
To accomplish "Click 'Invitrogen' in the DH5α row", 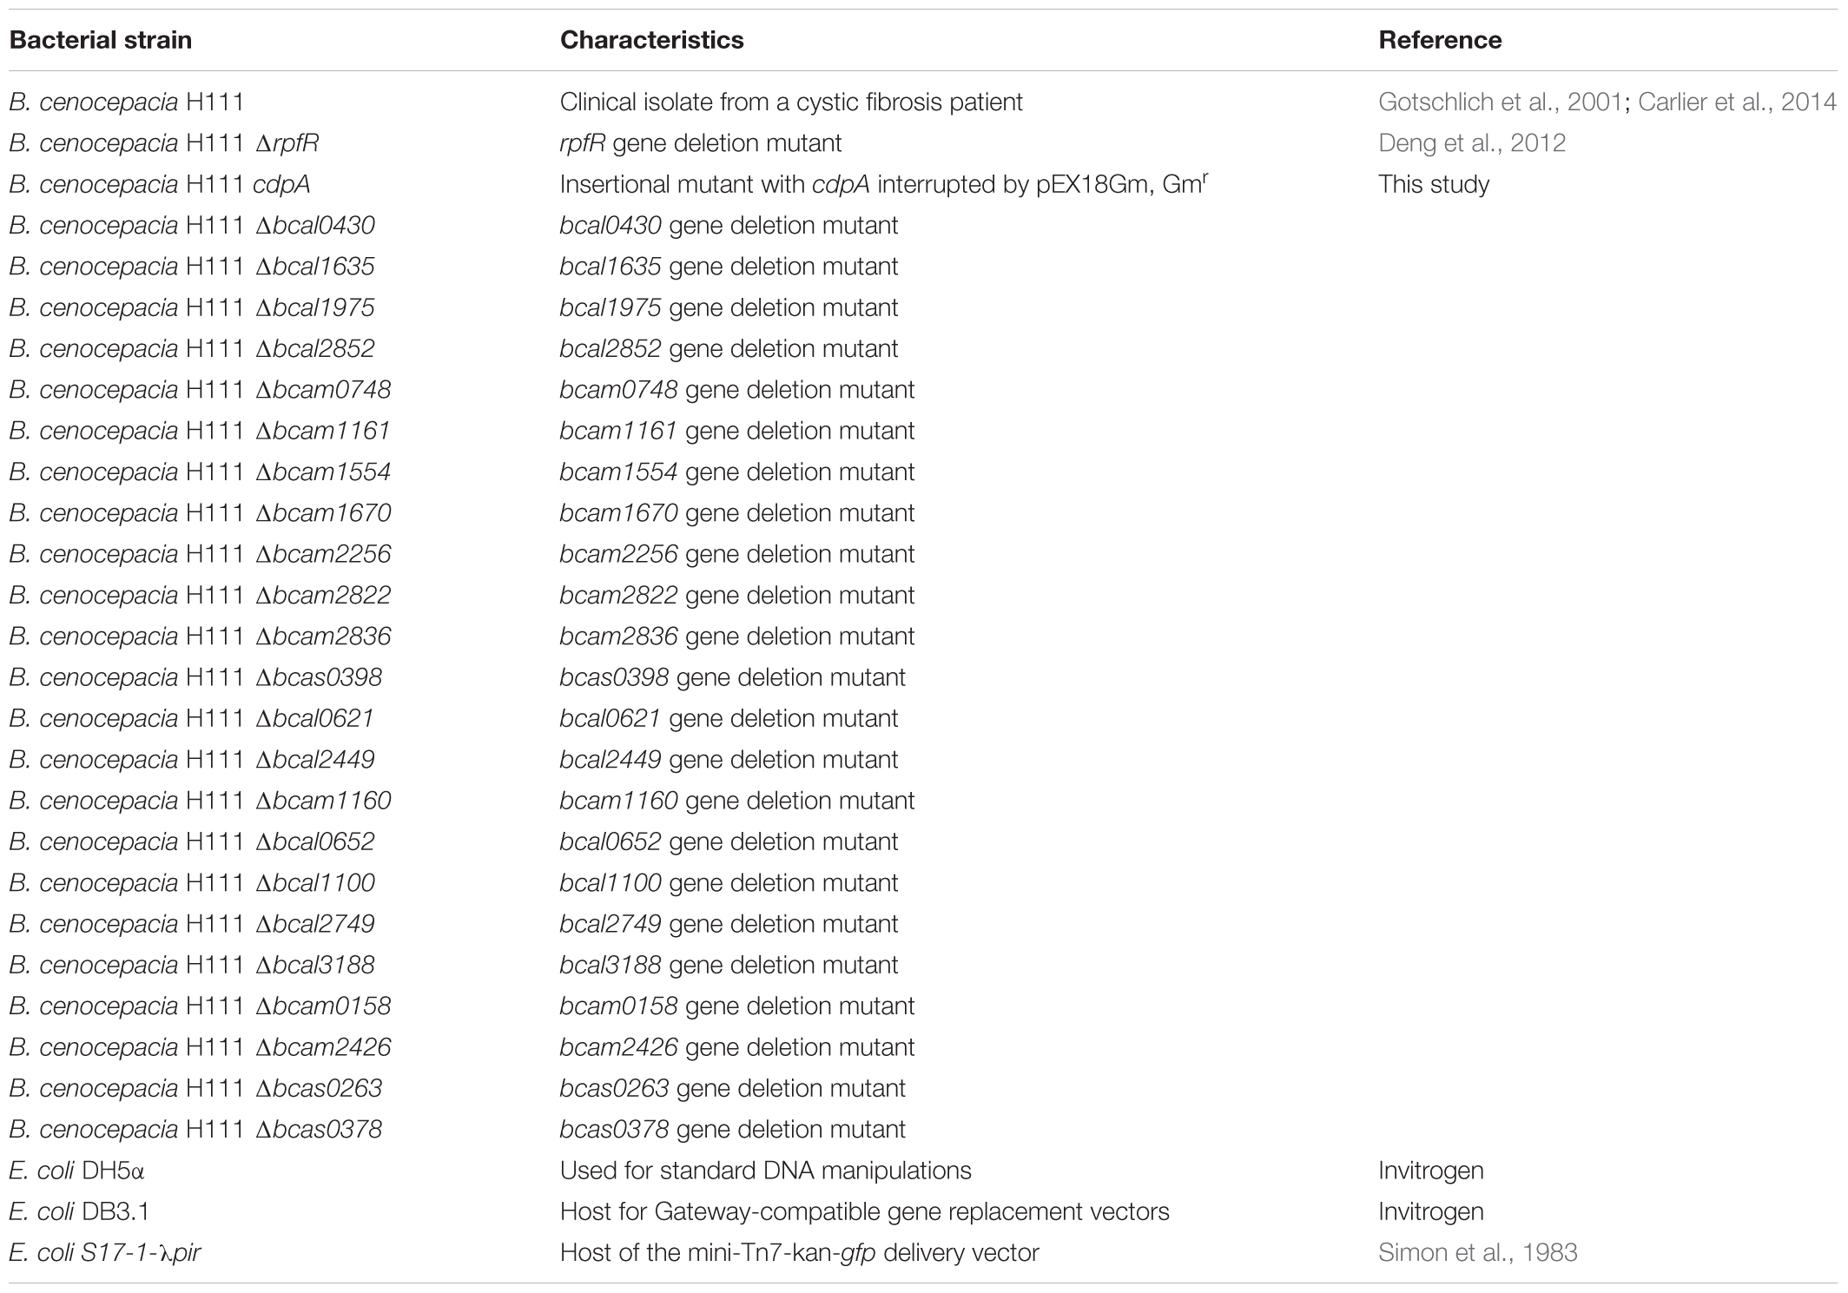I will tap(1431, 1171).
